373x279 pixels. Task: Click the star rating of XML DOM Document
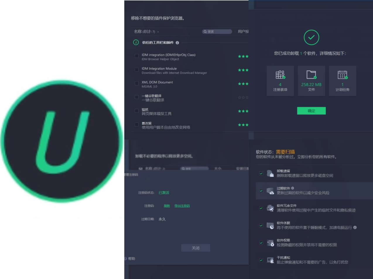point(243,84)
